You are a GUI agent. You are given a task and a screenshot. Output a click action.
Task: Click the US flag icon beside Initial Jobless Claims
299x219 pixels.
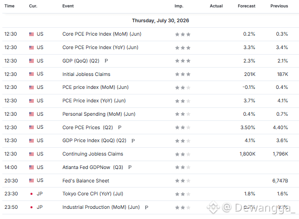31,74
